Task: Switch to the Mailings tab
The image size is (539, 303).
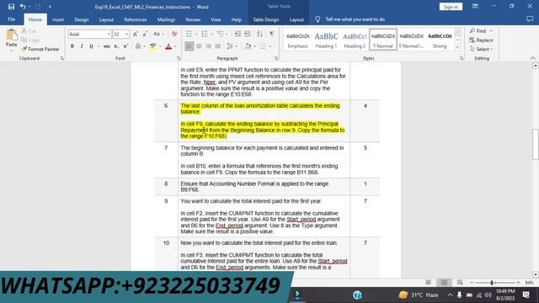Action: [167, 19]
